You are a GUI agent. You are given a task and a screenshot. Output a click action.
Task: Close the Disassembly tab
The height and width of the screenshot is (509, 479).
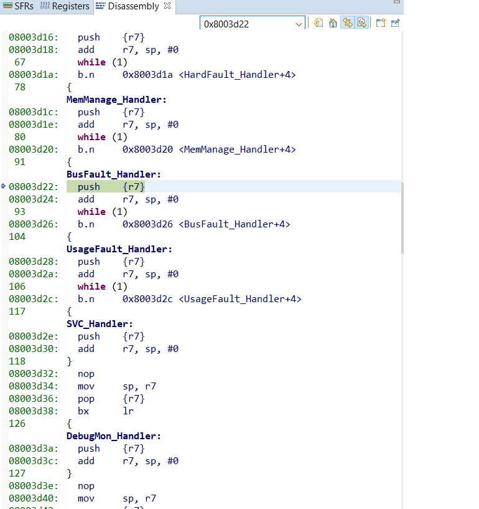click(x=167, y=6)
